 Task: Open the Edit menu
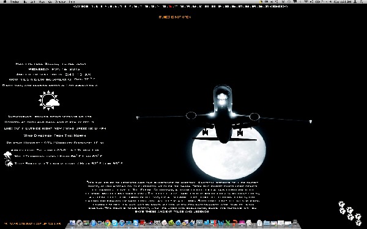(x=32, y=1)
